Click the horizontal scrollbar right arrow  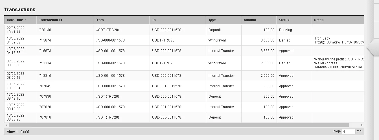point(362,125)
